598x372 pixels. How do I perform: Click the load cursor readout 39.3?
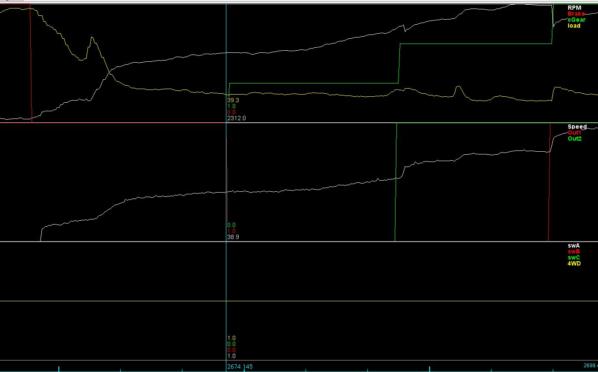click(x=233, y=100)
